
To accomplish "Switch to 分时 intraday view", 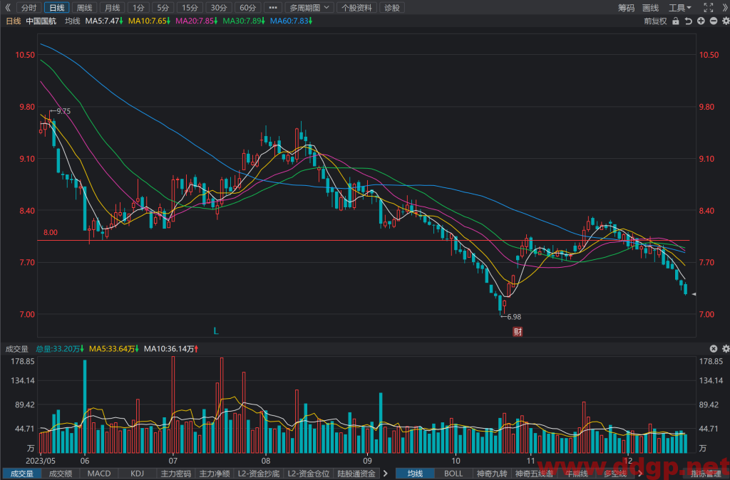I will tap(29, 7).
